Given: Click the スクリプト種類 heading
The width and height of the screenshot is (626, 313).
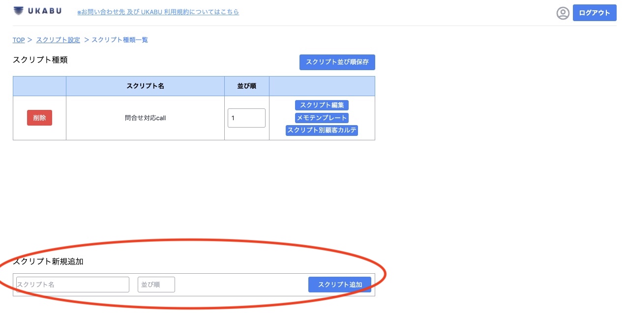Looking at the screenshot, I should pos(40,60).
